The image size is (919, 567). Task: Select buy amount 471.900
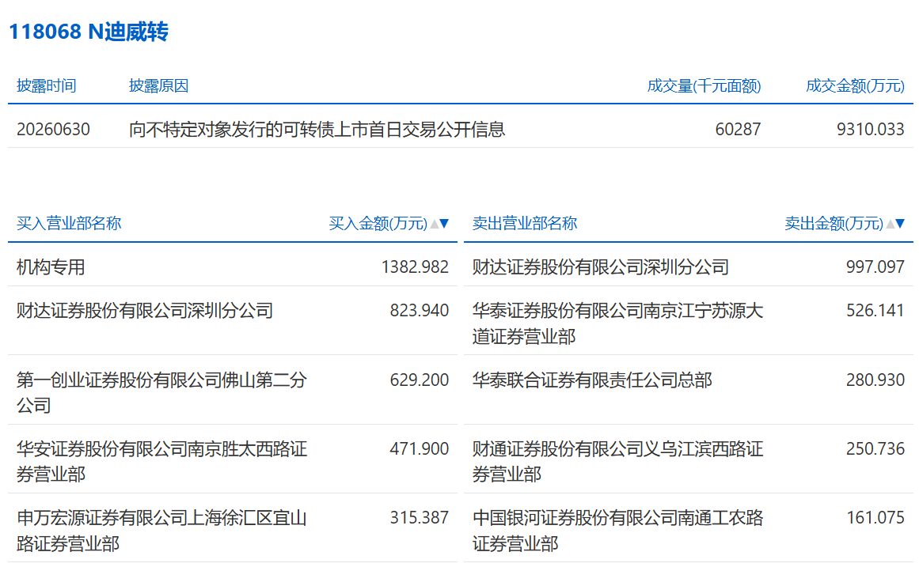pyautogui.click(x=419, y=449)
